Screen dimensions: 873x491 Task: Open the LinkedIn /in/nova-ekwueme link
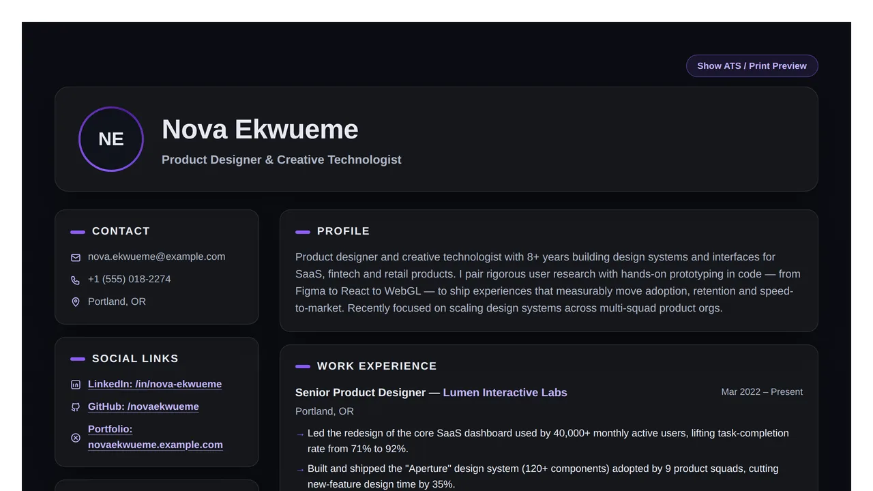[155, 384]
